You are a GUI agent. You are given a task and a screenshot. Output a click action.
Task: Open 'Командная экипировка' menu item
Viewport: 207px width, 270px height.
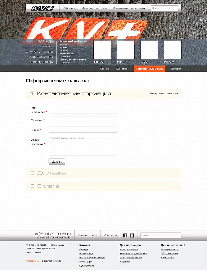[129, 8]
